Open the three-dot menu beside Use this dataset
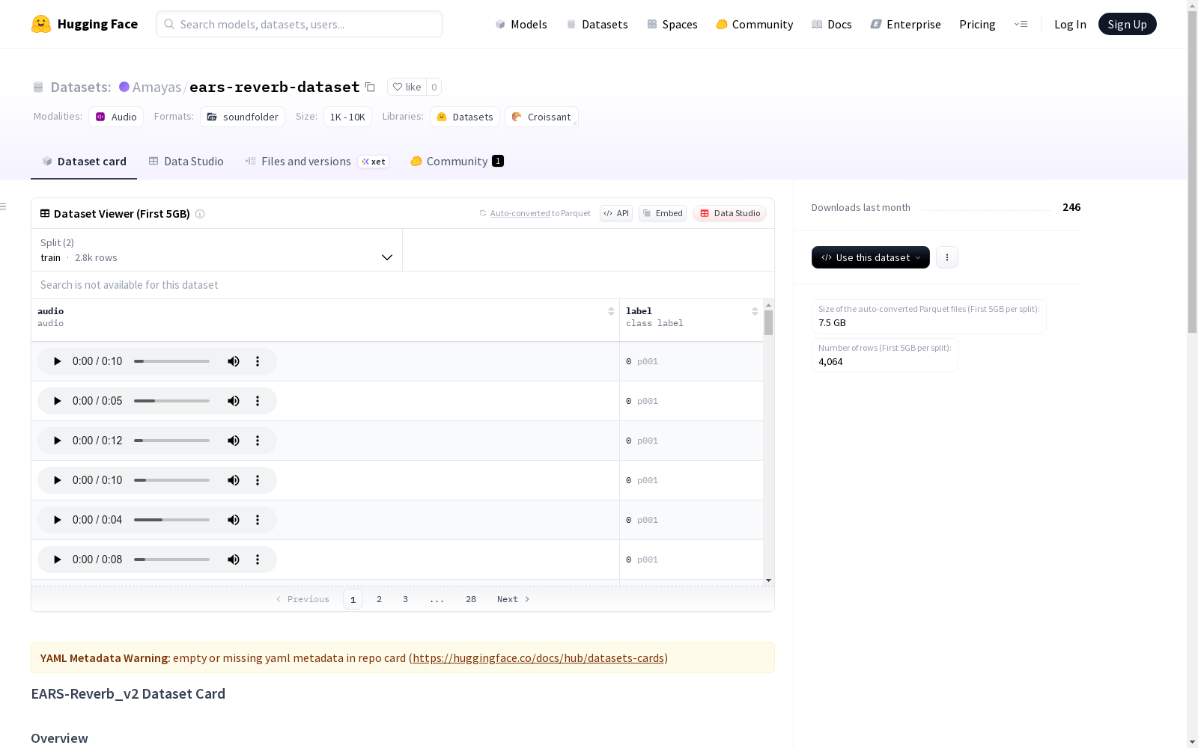 [x=947, y=257]
